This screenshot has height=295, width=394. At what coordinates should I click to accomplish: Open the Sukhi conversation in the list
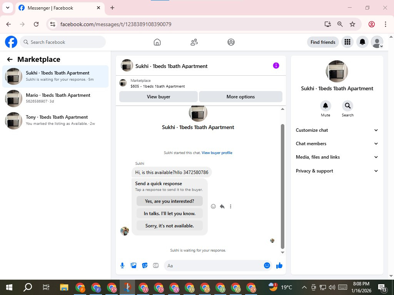click(55, 76)
